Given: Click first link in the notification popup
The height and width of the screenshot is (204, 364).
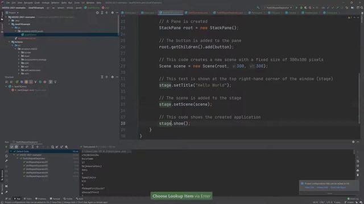Looking at the screenshot, I should [309, 188].
